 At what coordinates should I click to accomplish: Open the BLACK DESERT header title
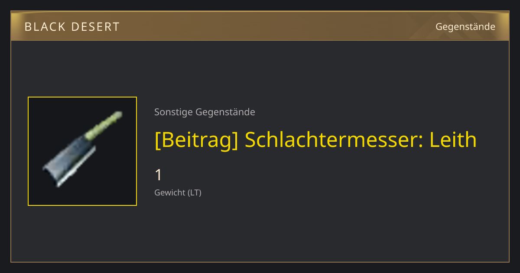coord(72,27)
